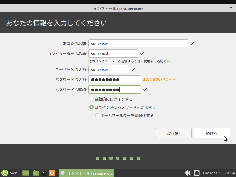This screenshot has width=236, height=177.
Task: Click the network connection tray icon
Action: [196, 173]
